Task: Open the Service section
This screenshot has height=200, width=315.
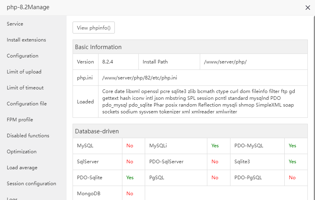Action: pos(15,24)
